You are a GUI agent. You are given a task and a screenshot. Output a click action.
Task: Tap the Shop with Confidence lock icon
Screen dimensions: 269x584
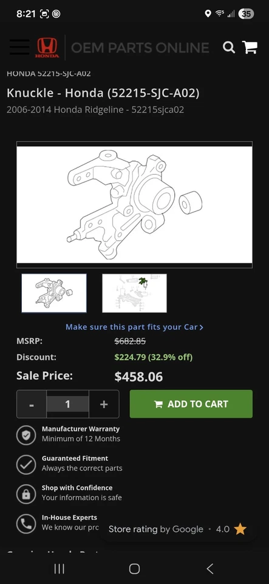click(26, 494)
